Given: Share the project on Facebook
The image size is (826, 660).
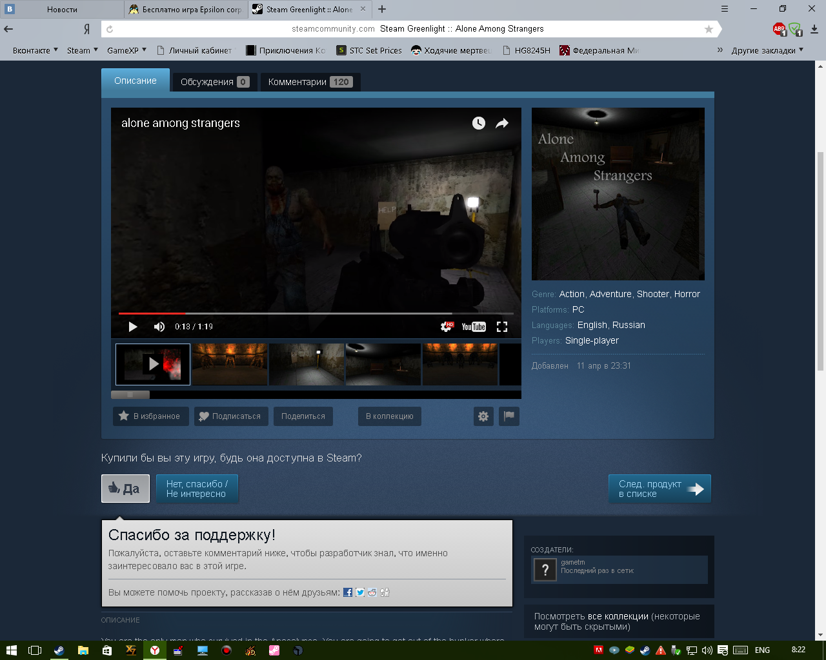Looking at the screenshot, I should pyautogui.click(x=348, y=592).
